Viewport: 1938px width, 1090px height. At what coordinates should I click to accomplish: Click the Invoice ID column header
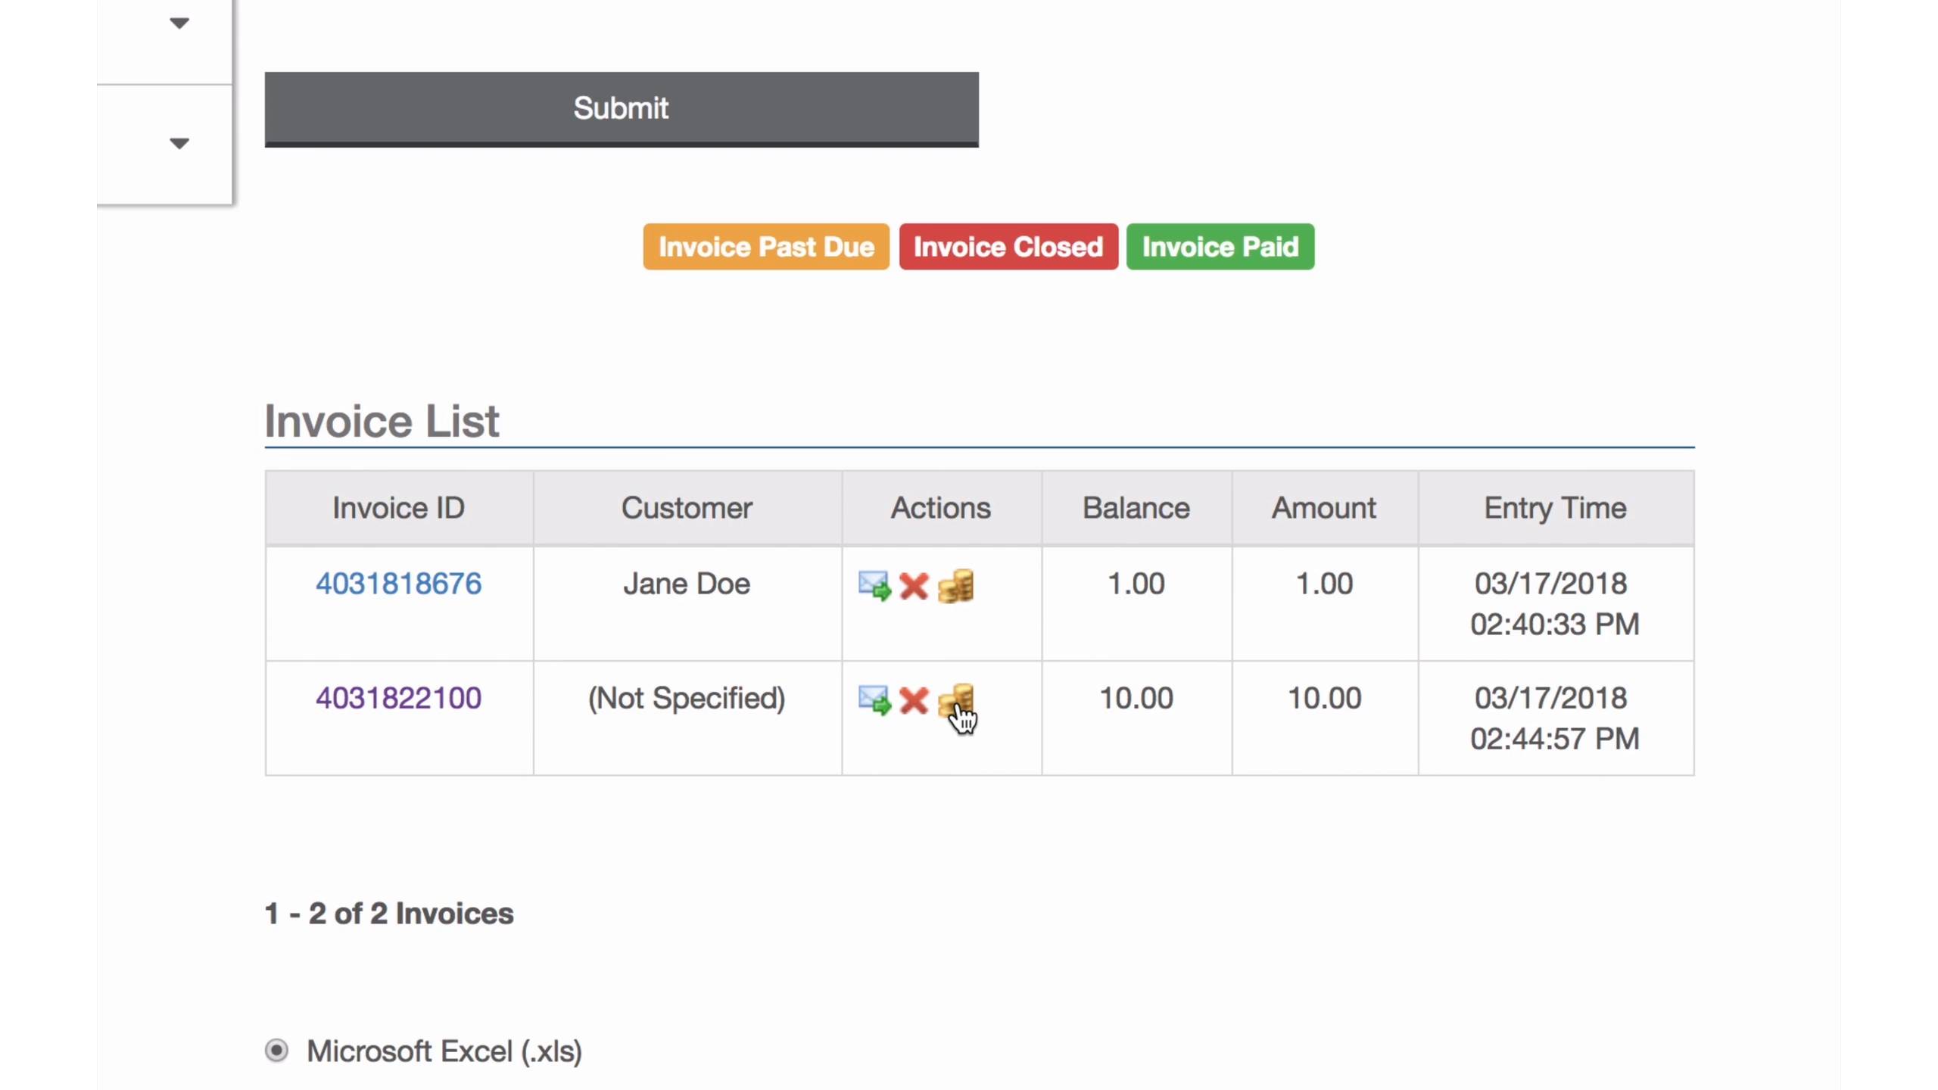(398, 508)
